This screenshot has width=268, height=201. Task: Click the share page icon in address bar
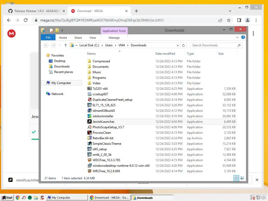click(x=220, y=20)
